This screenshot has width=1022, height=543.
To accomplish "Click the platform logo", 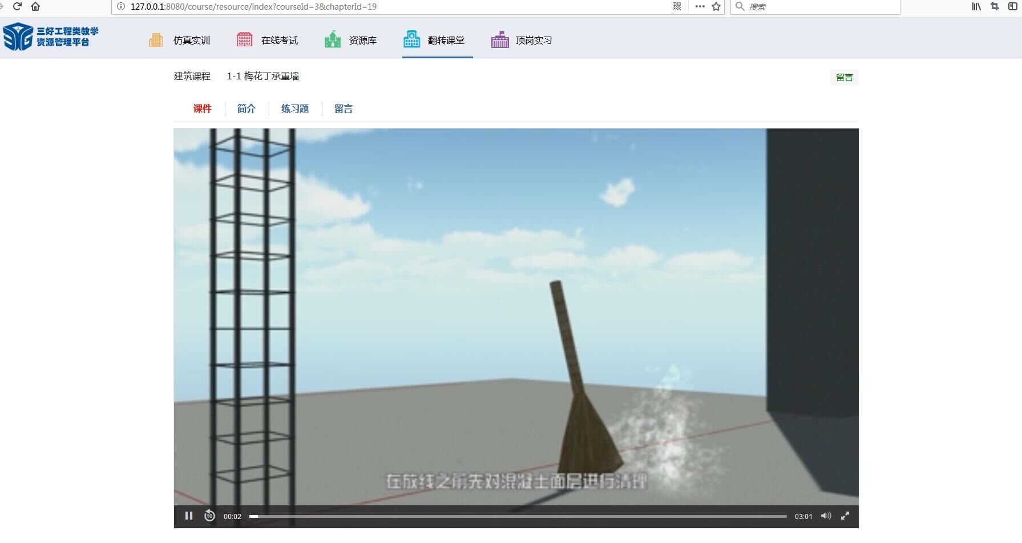I will pos(51,37).
